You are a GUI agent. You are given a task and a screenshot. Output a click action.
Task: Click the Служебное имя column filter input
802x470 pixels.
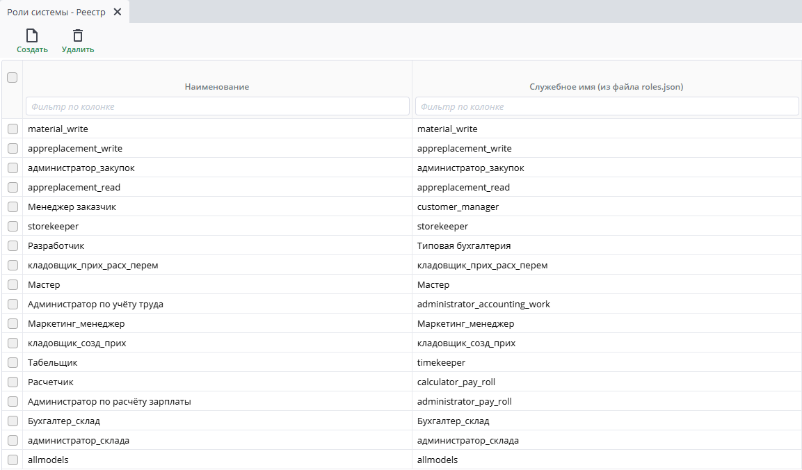pyautogui.click(x=607, y=106)
